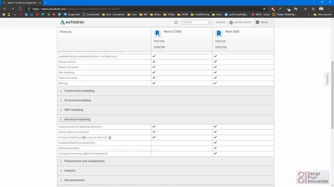This screenshot has width=334, height=187.
Task: Click the search magnifier icon
Action: click(209, 22)
